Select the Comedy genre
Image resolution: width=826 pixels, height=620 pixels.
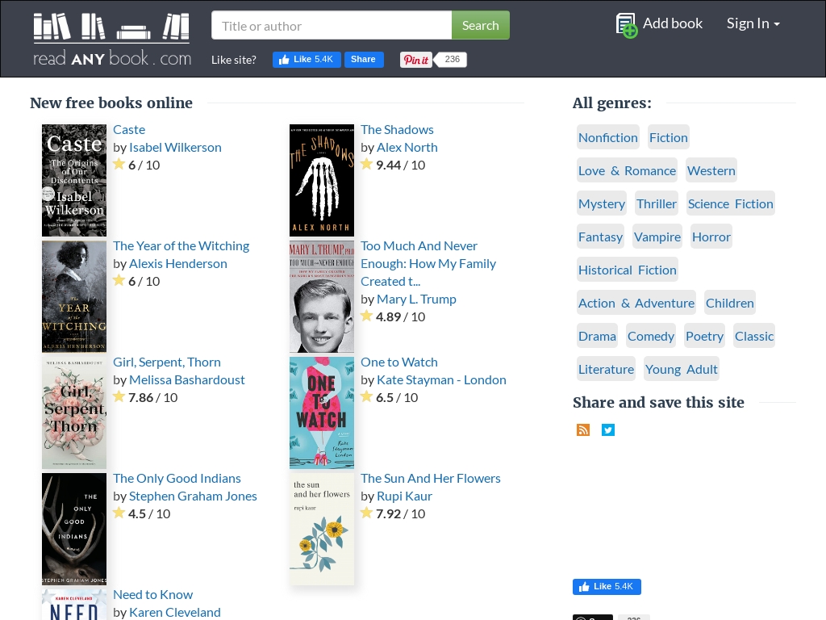point(651,337)
